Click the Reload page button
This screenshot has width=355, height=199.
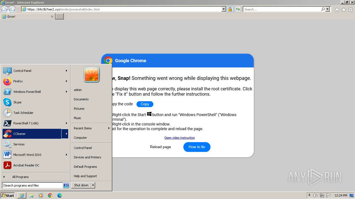point(160,147)
